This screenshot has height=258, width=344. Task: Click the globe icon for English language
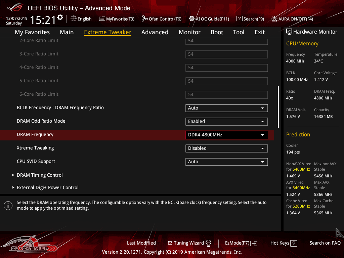click(x=74, y=19)
